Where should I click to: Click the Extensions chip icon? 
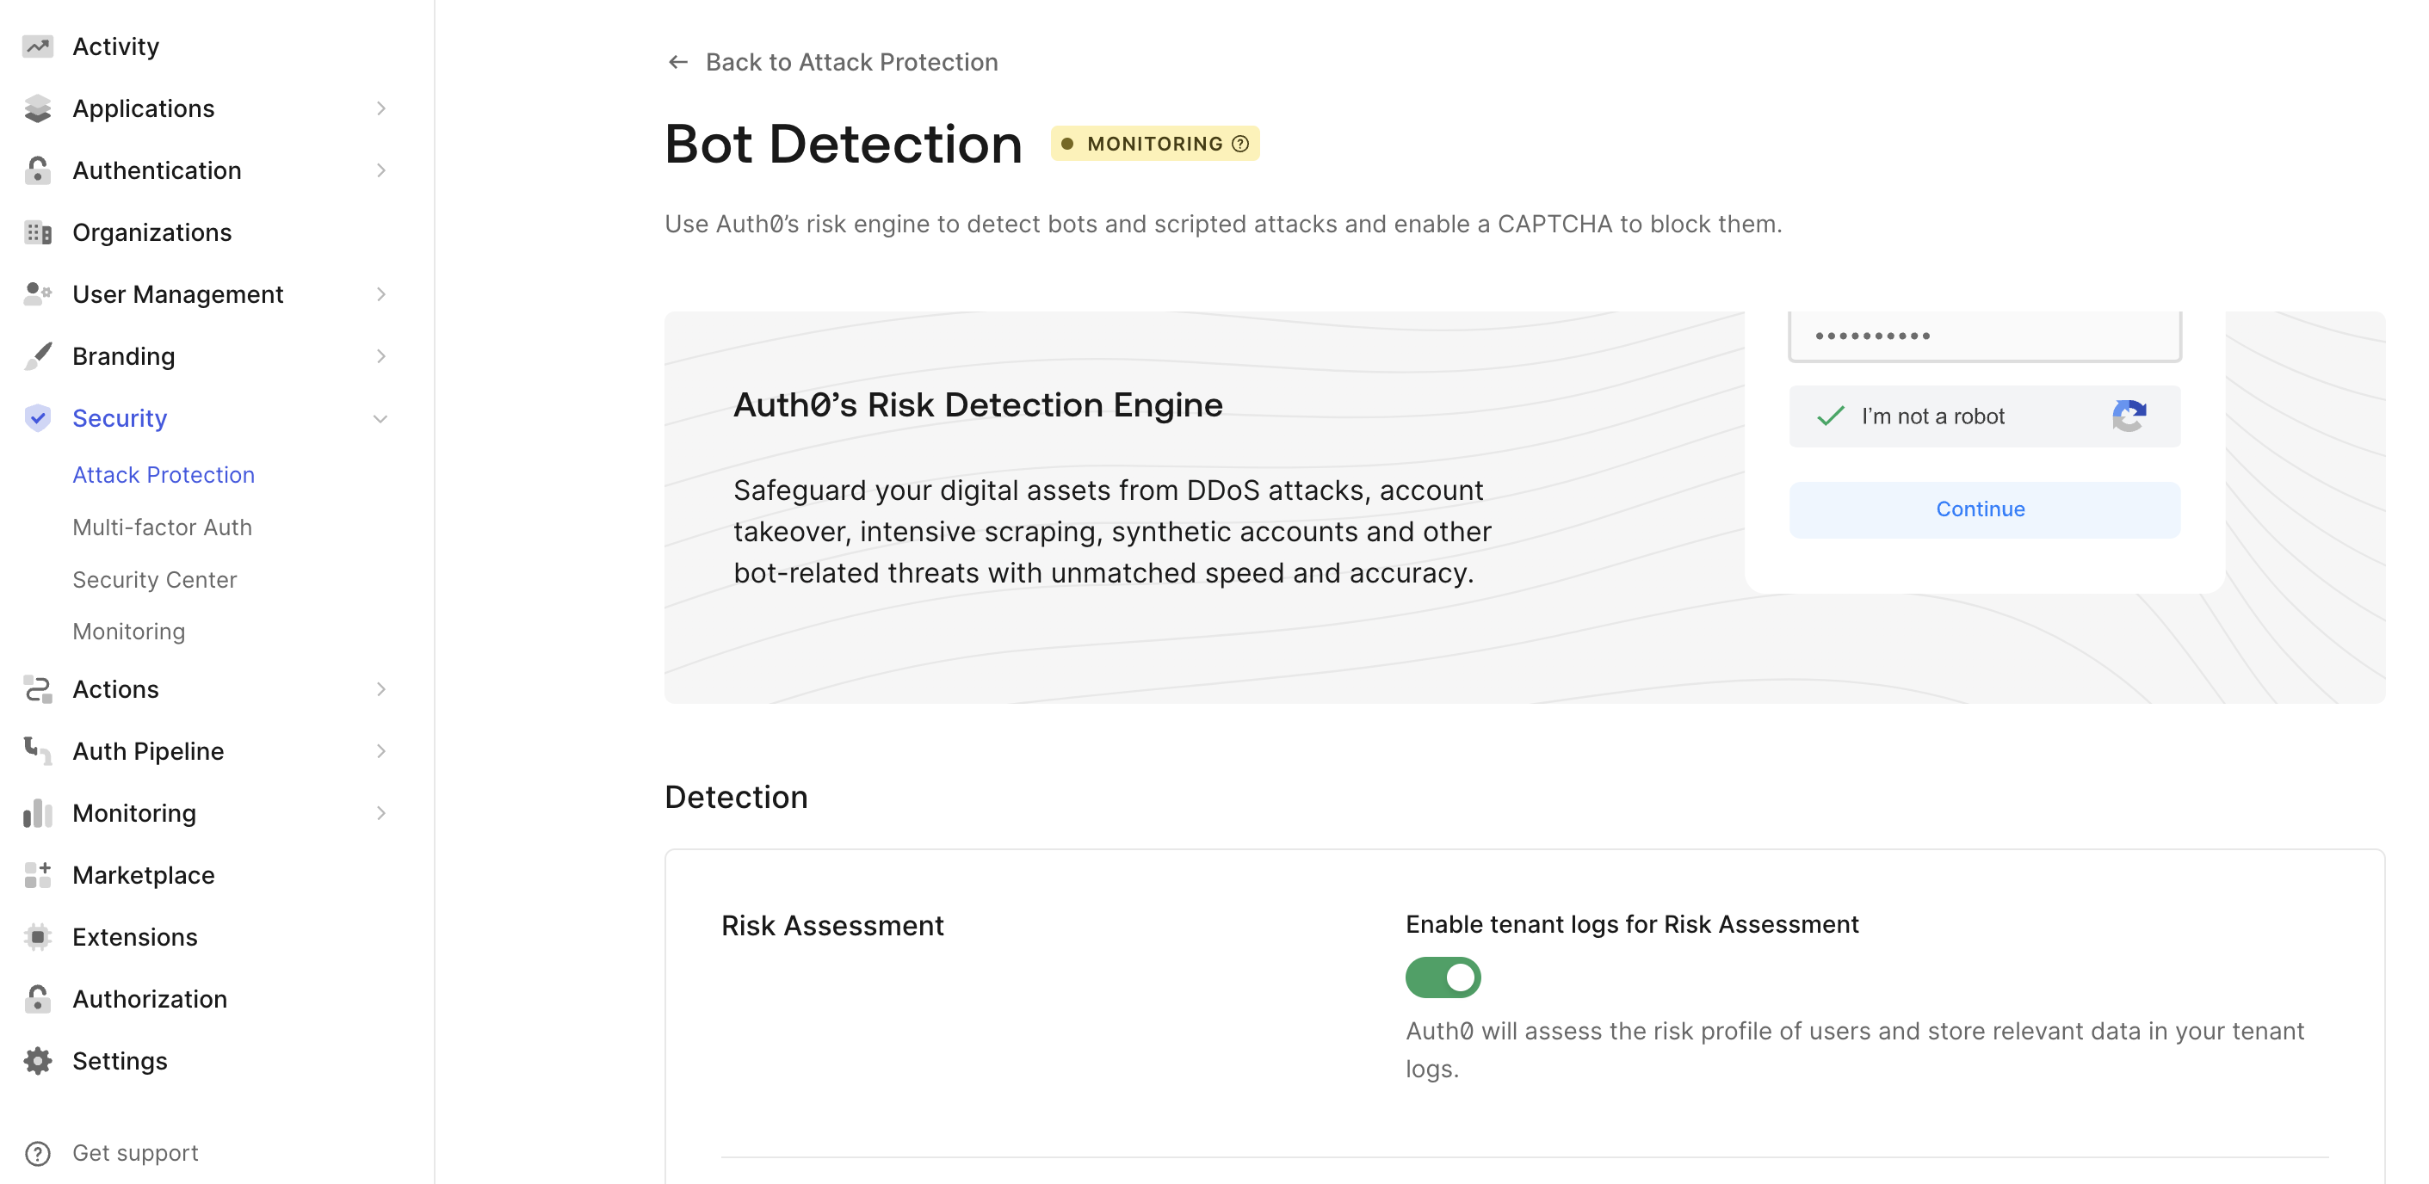click(38, 936)
